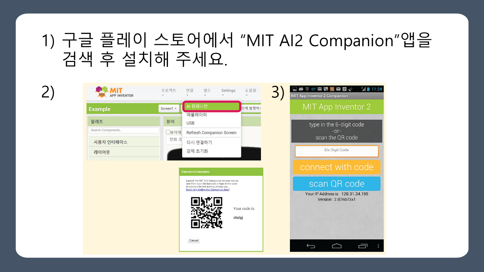Expand the Screen1 dropdown
The image size is (484, 272).
169,108
